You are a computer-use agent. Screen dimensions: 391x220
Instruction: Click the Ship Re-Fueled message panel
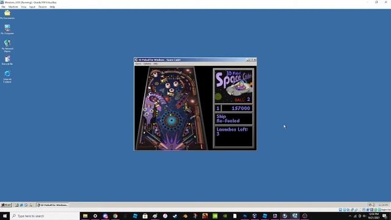(233, 119)
